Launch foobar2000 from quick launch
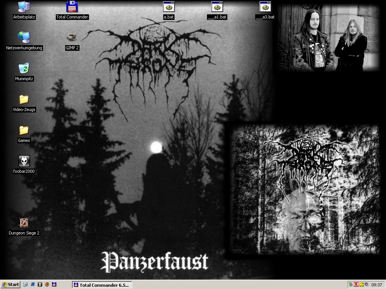 click(x=40, y=284)
